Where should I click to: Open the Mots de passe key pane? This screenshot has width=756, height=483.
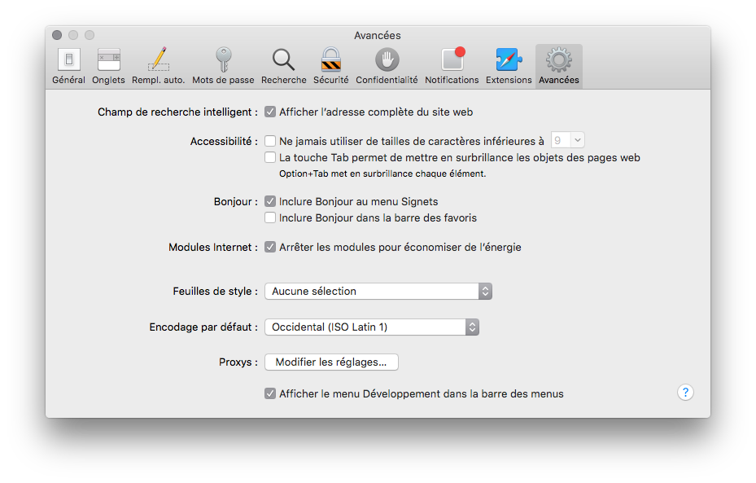[223, 66]
